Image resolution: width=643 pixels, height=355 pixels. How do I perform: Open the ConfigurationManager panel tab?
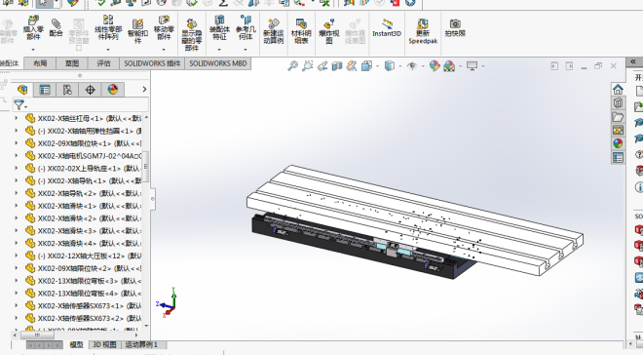67,90
